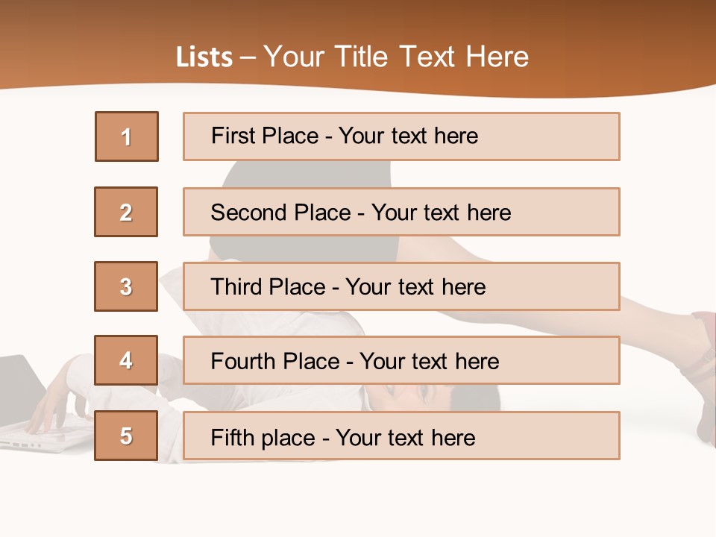This screenshot has height=537, width=716.
Task: Select "Fourth Place - Your text here" text box
Action: pyautogui.click(x=401, y=361)
